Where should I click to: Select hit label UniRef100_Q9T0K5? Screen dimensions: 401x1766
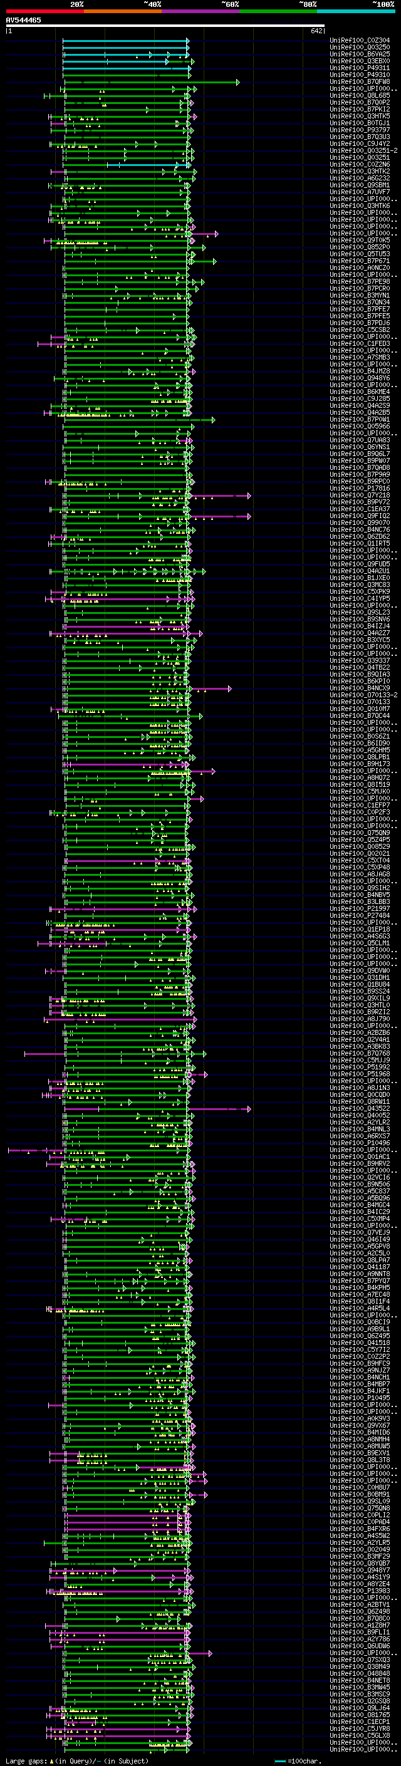pyautogui.click(x=360, y=241)
